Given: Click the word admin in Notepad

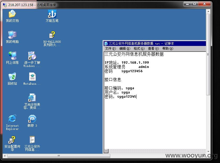Looking at the screenshot, I should pos(144,67).
